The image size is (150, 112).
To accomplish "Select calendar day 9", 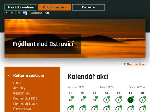I will pyautogui.click(x=118, y=109).
